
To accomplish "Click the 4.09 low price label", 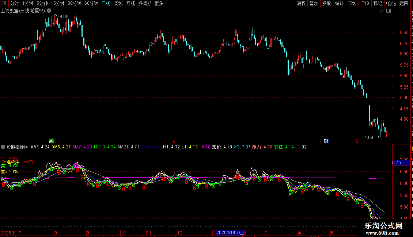I will (x=369, y=137).
